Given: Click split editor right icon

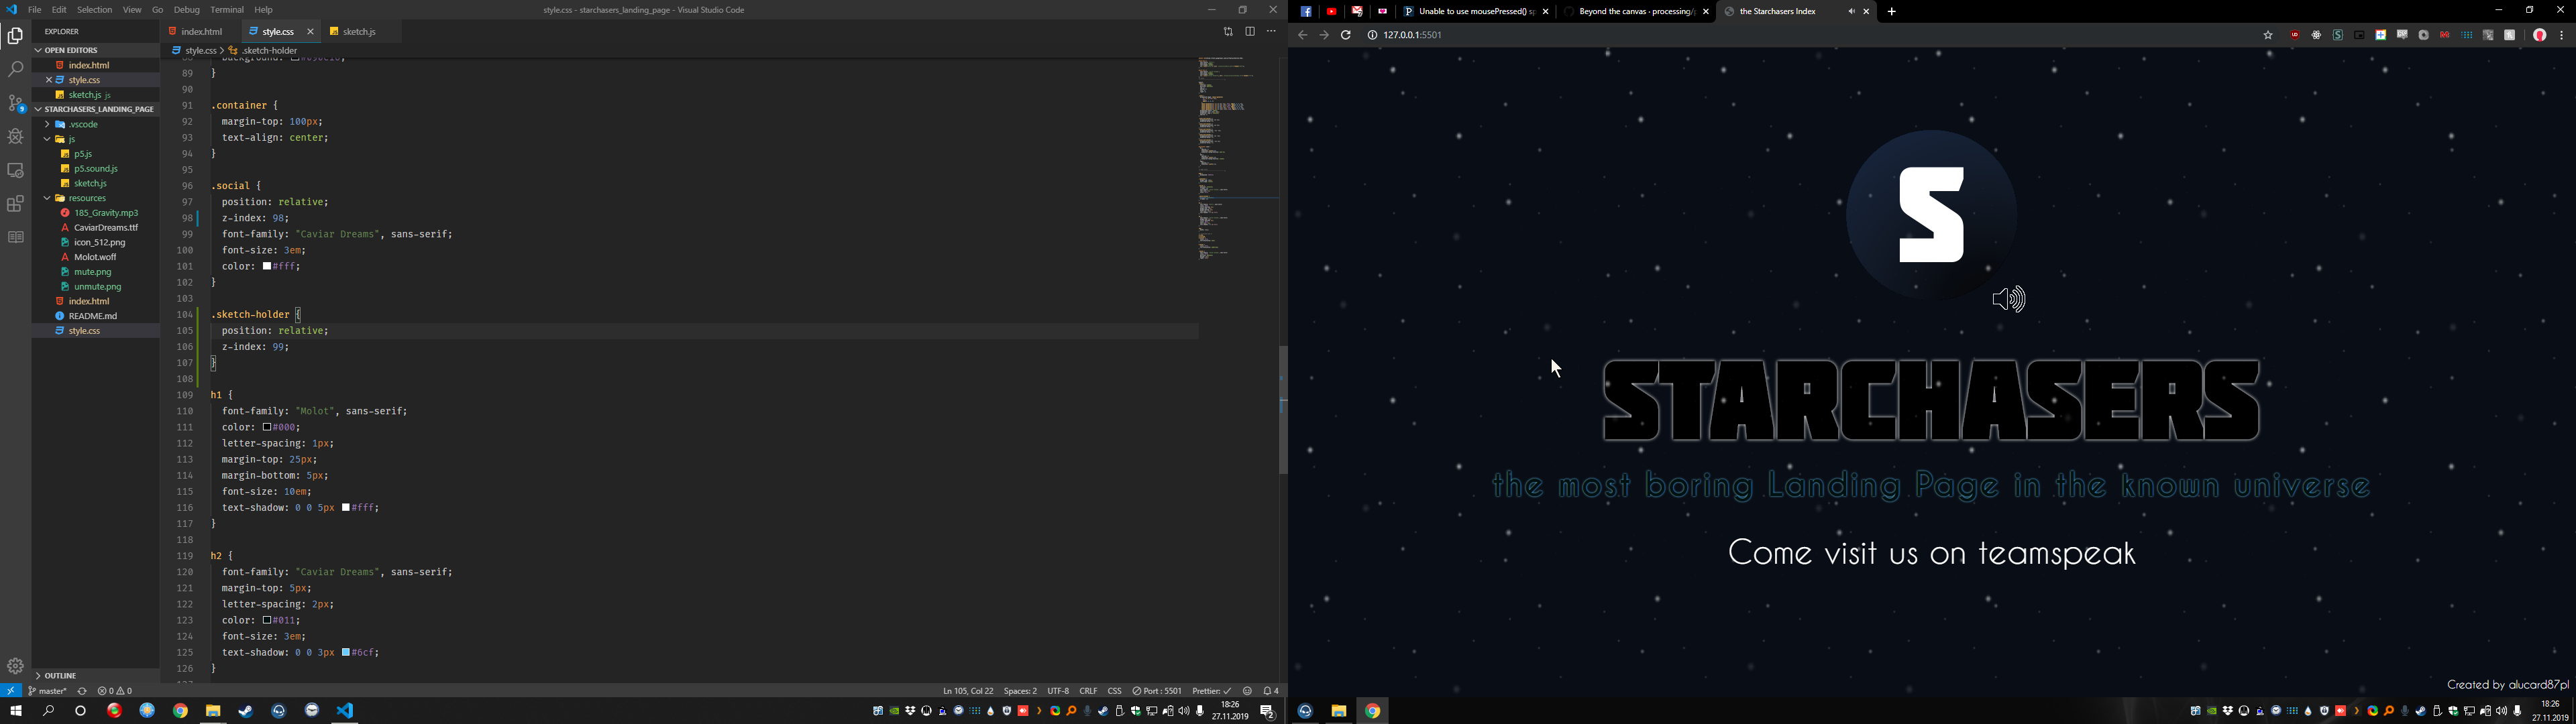Looking at the screenshot, I should [1250, 32].
